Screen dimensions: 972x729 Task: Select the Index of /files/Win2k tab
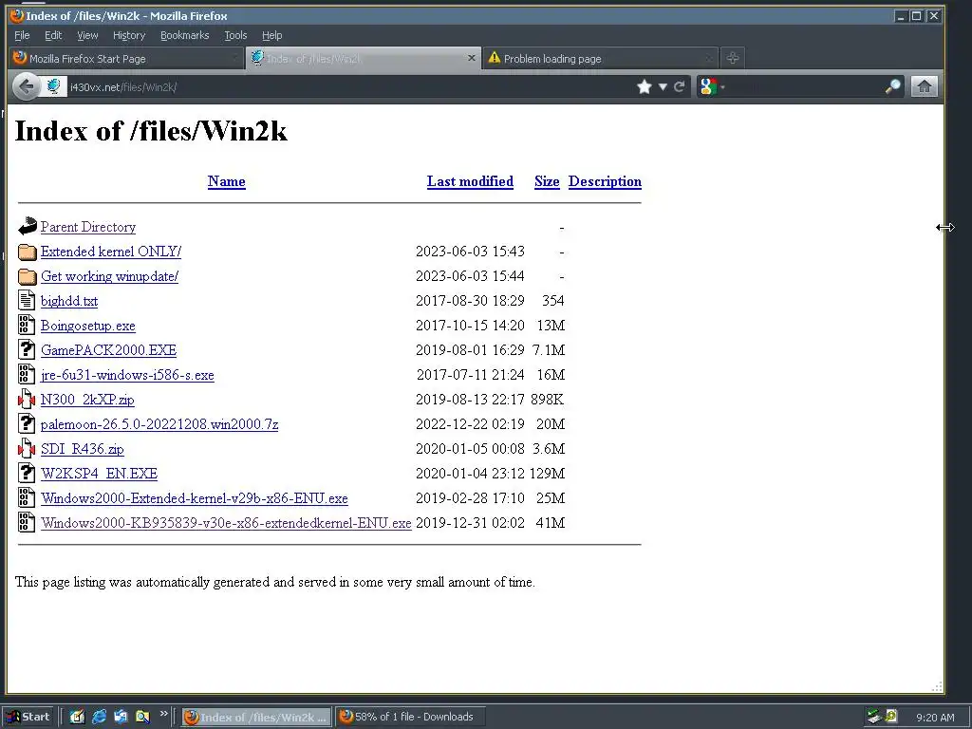[364, 58]
